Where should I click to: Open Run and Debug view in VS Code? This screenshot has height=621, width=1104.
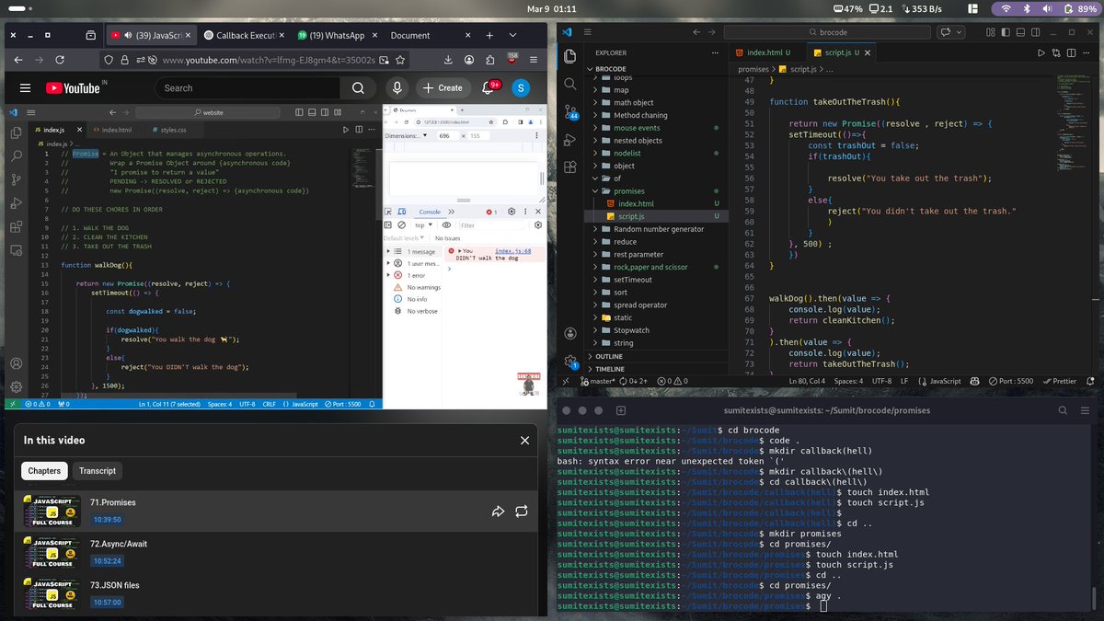point(569,140)
